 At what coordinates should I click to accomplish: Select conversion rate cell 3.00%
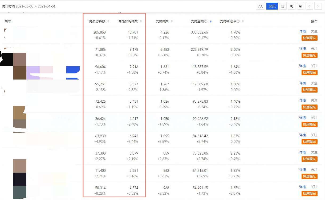[235, 49]
